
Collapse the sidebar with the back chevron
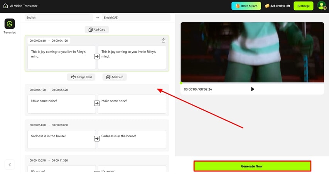(x=10, y=165)
